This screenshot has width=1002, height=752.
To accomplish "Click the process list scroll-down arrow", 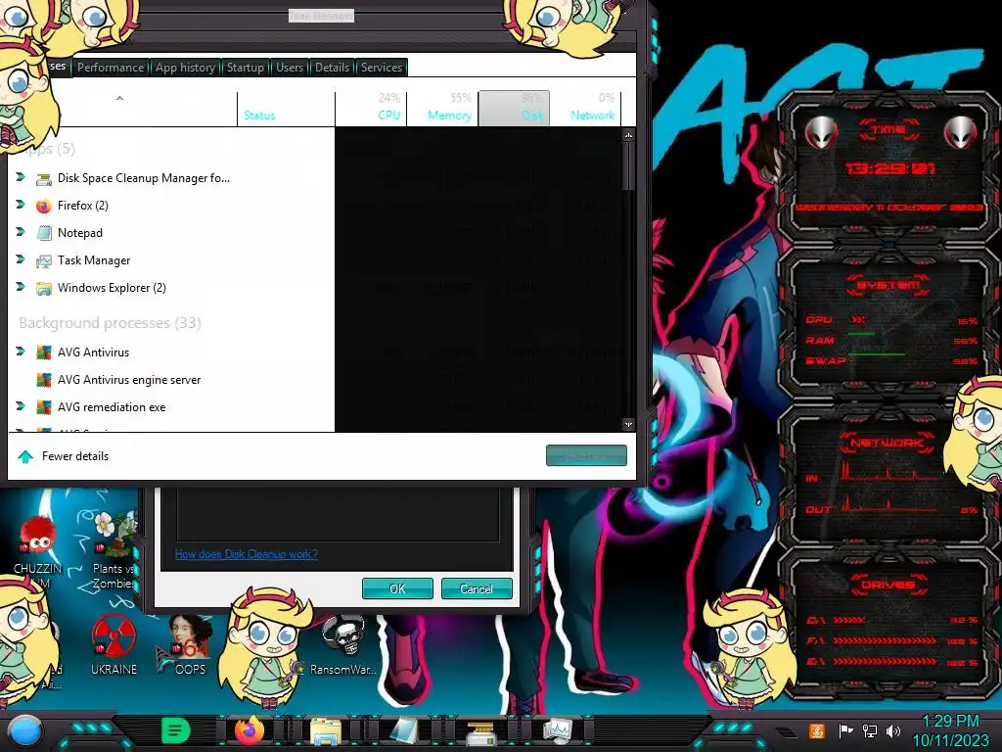I will 629,425.
